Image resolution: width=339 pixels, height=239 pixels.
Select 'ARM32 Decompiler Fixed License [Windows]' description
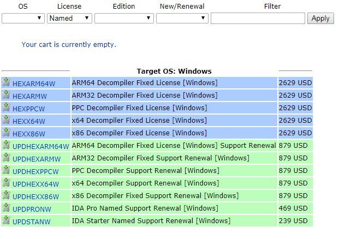pyautogui.click(x=145, y=95)
